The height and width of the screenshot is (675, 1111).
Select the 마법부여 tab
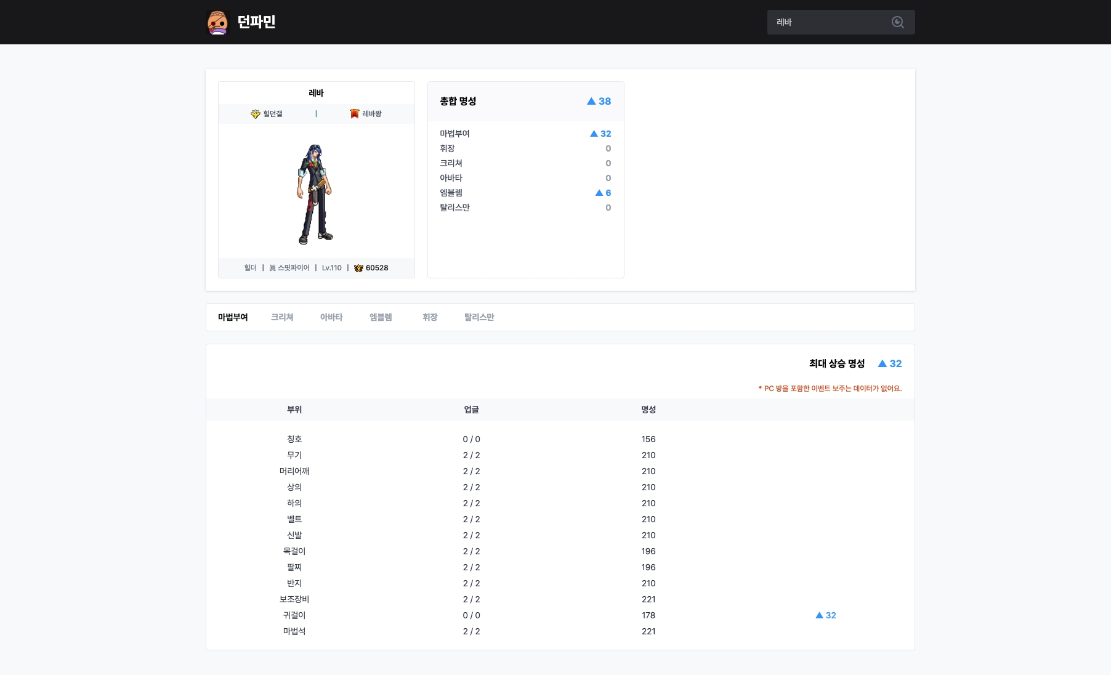click(x=233, y=317)
